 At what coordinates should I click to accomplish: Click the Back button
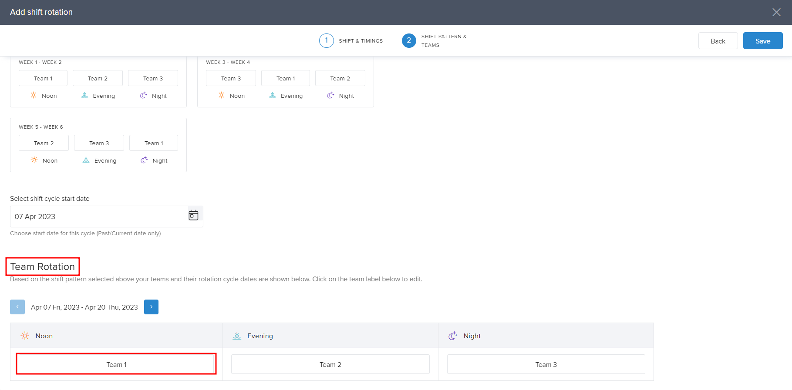click(718, 41)
